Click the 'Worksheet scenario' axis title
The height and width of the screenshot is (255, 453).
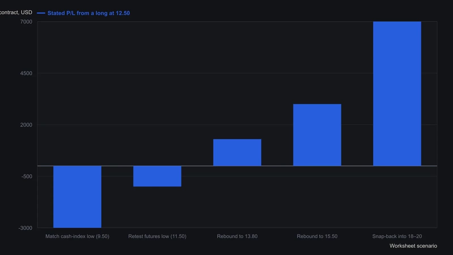coord(413,246)
